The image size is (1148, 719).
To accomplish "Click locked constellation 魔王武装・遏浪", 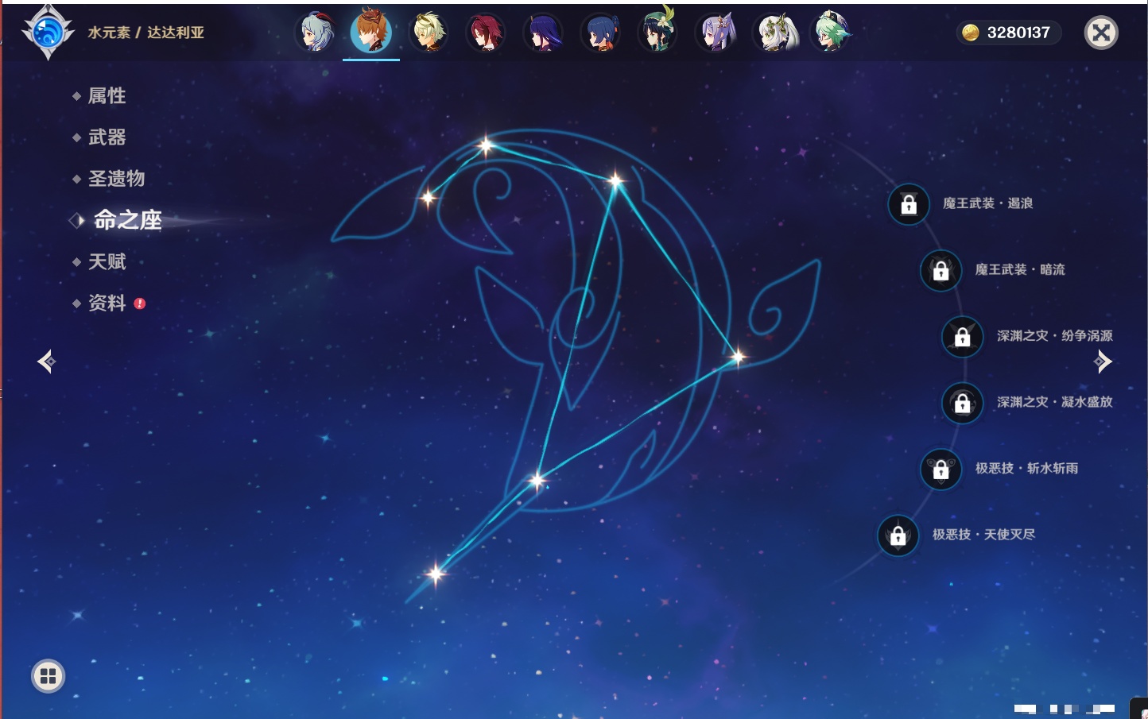I will (909, 204).
